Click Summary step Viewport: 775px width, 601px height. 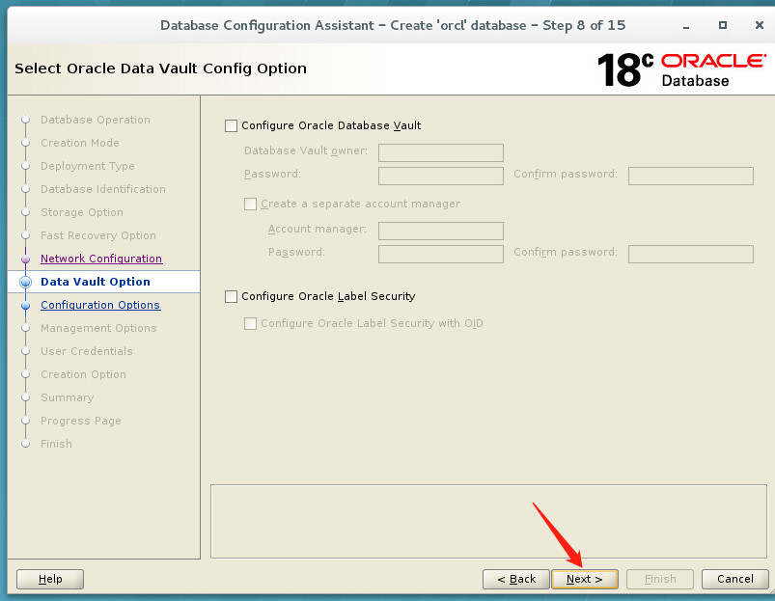pyautogui.click(x=68, y=398)
